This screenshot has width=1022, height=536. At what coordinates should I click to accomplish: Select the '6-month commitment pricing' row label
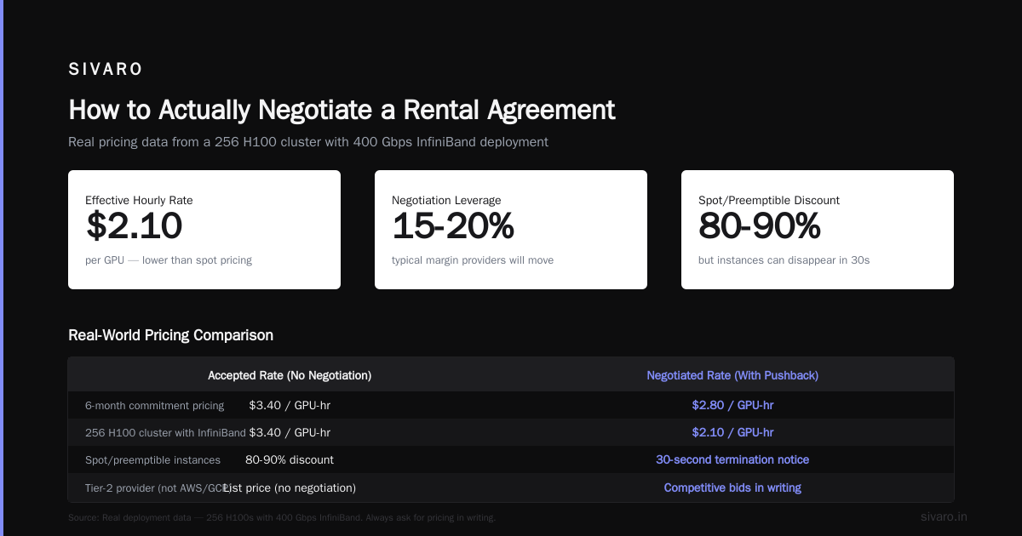[x=155, y=406]
